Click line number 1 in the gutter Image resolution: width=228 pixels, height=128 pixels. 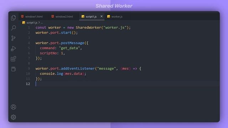[29, 28]
